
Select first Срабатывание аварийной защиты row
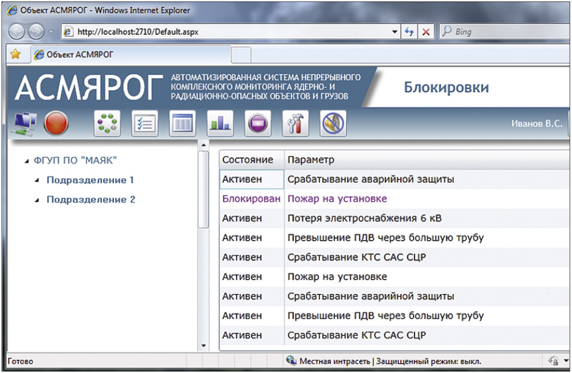395,179
